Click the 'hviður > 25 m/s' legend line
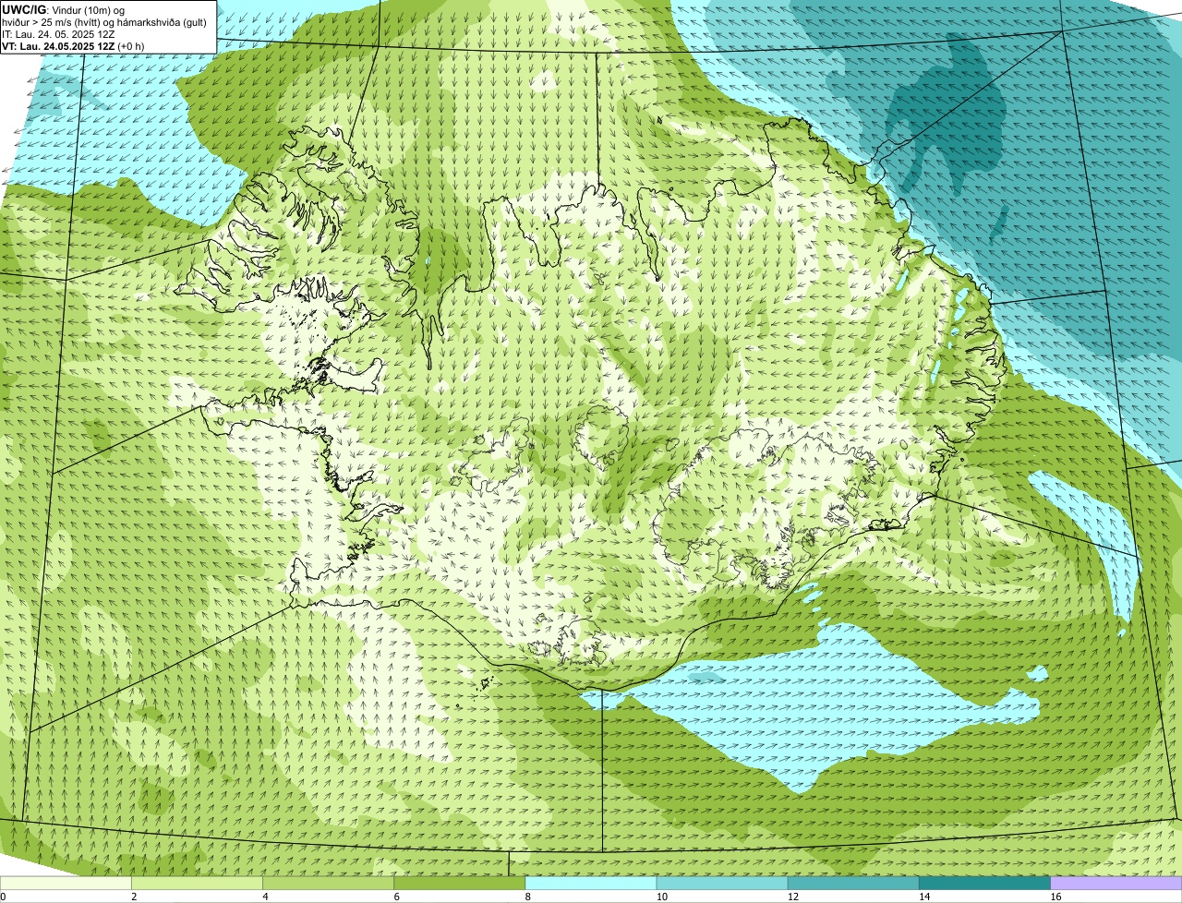This screenshot has width=1182, height=903. pyautogui.click(x=104, y=22)
